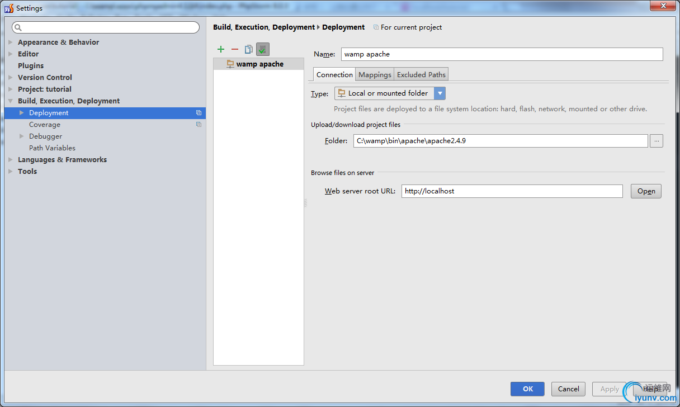The height and width of the screenshot is (407, 680).
Task: Expand the Editor section
Action: point(11,54)
